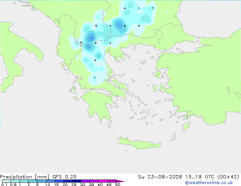Click the forecast offset "(00+42)"
The image size is (241, 186).
click(x=228, y=177)
